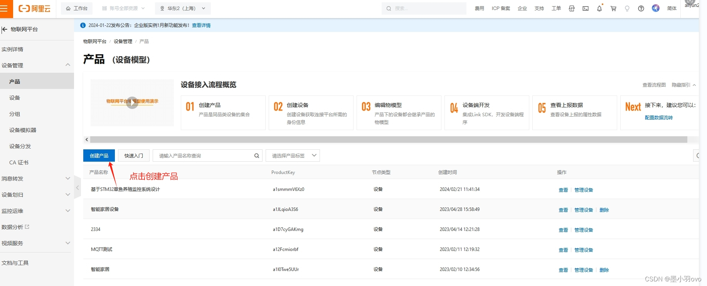Click 查看 for product 2334
707x286 pixels.
point(563,230)
